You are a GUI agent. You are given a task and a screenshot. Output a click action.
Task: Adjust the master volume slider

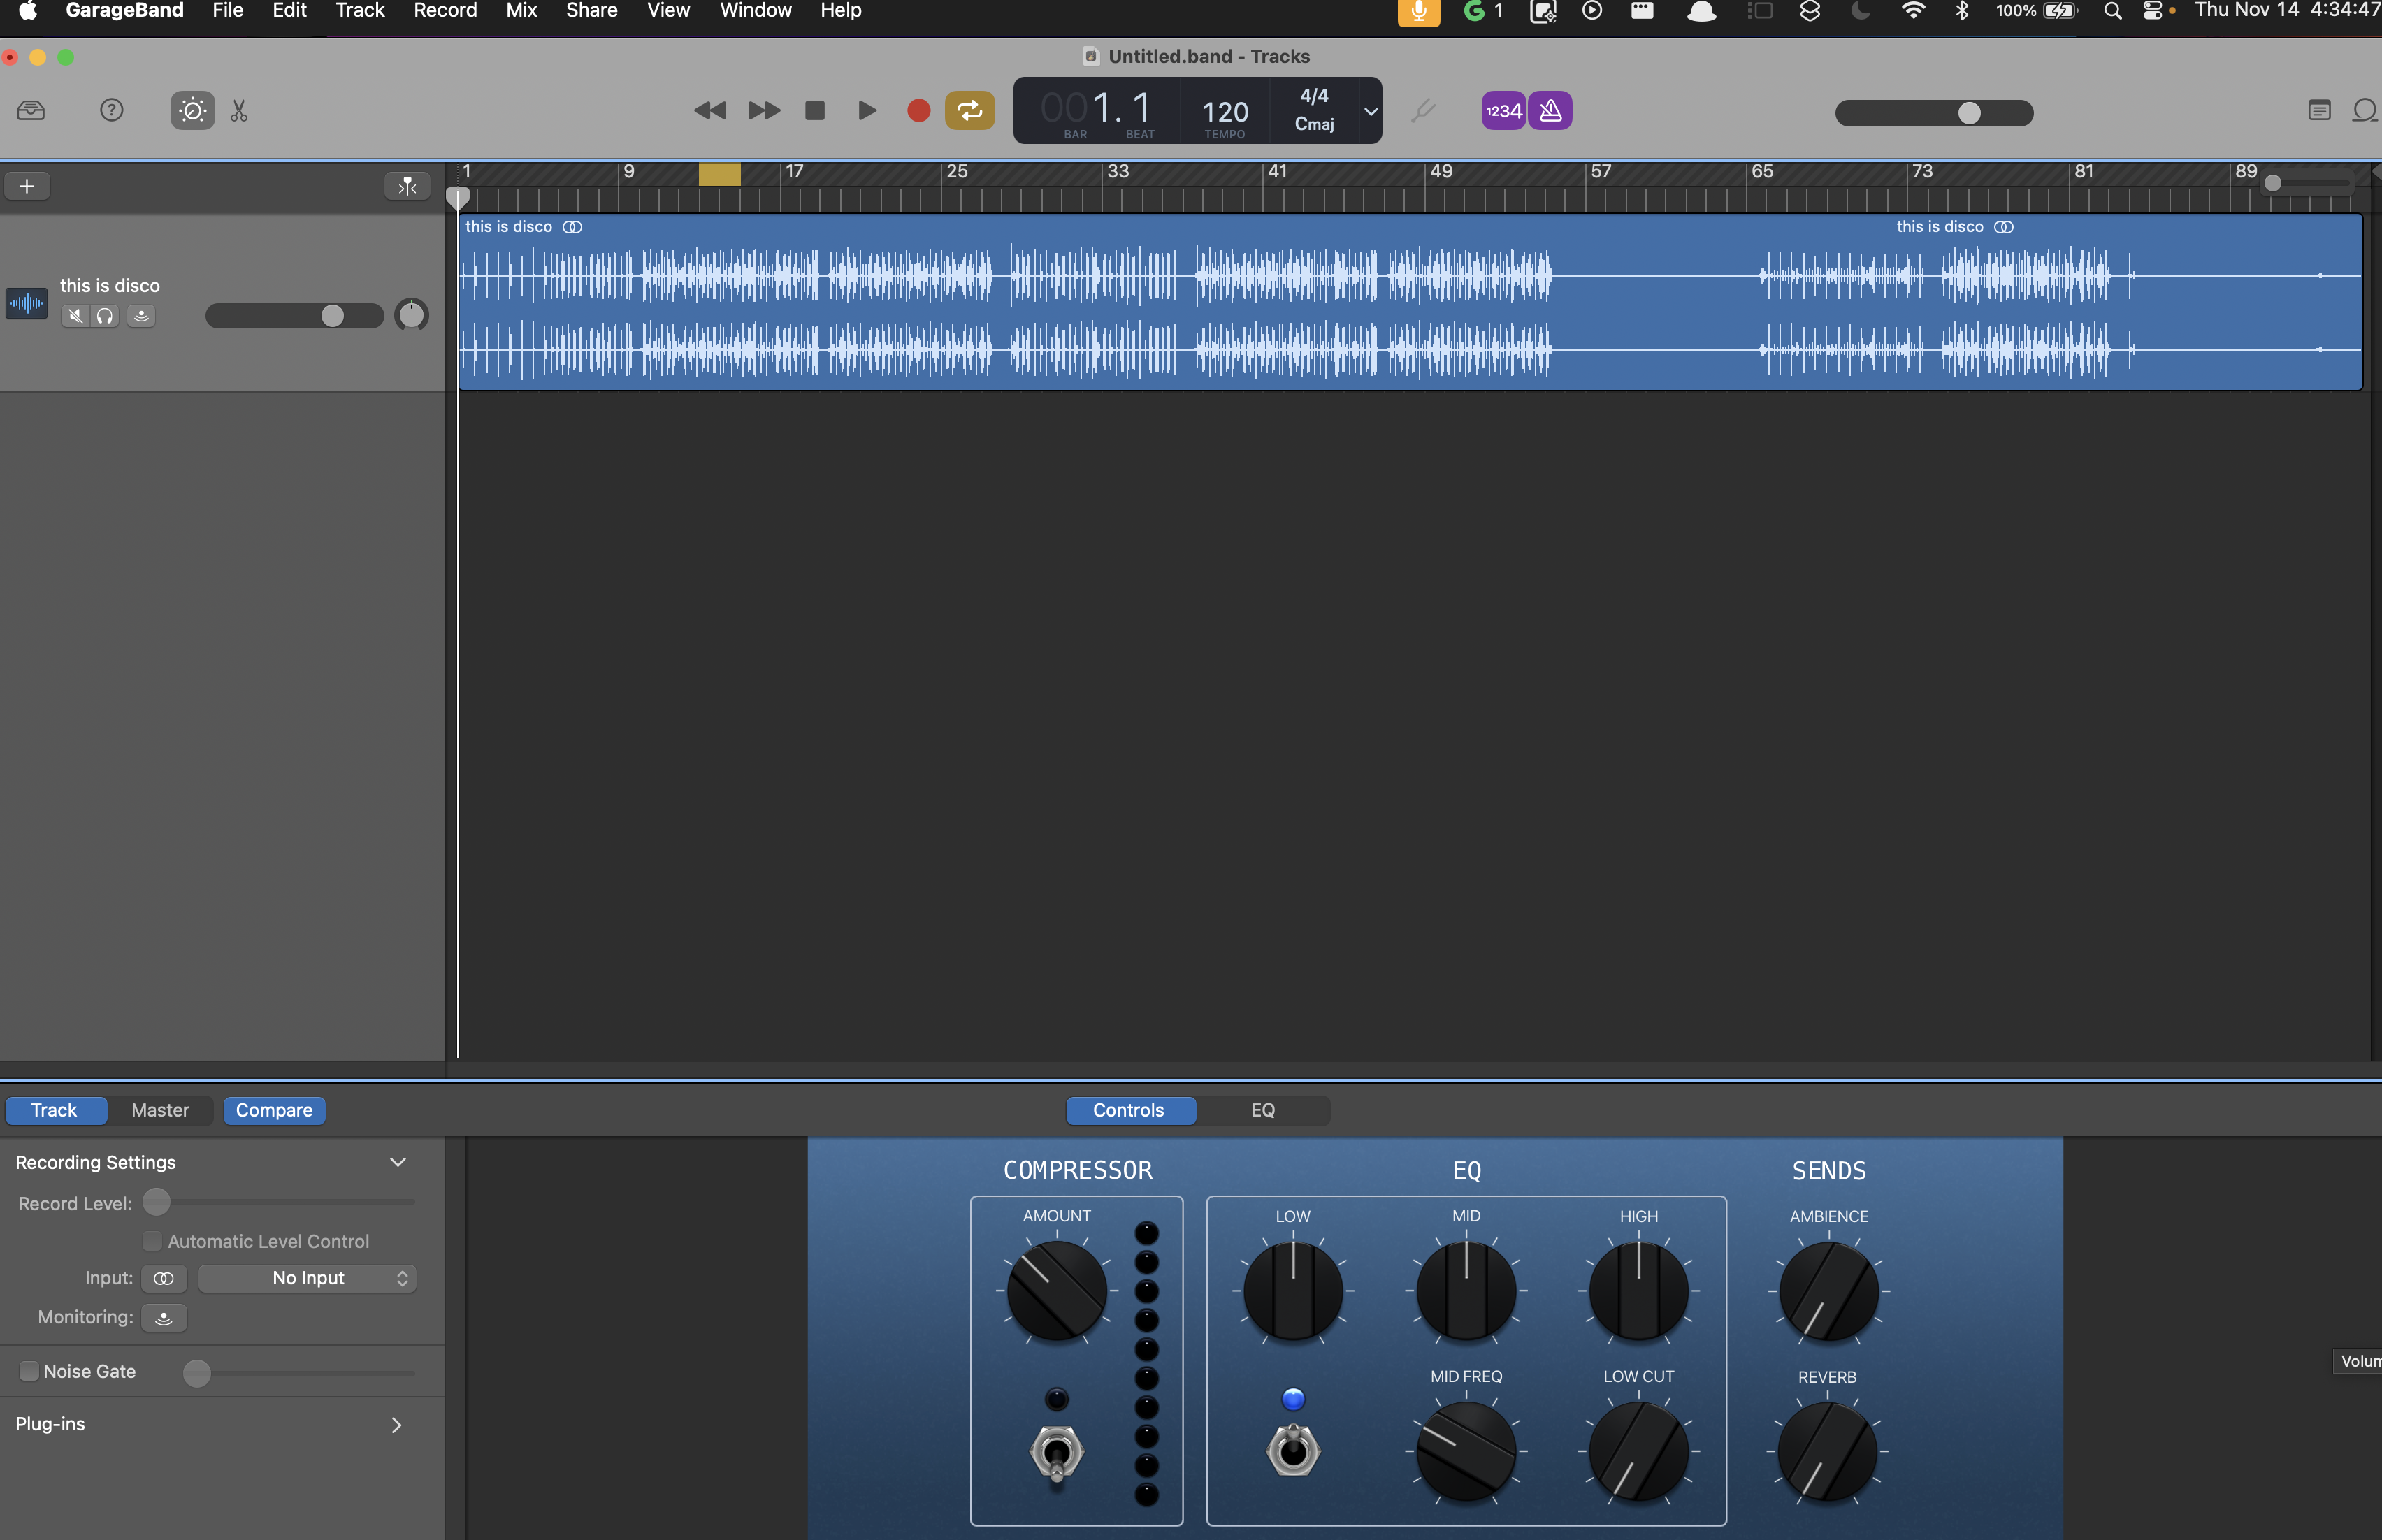click(x=1933, y=113)
